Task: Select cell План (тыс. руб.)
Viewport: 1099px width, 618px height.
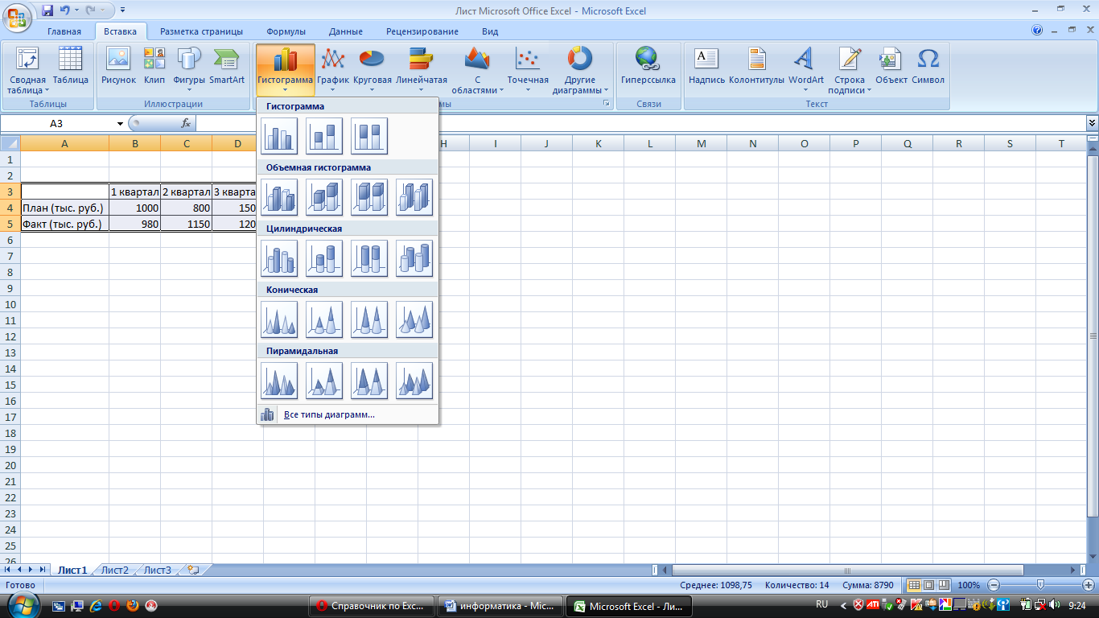Action: [64, 208]
